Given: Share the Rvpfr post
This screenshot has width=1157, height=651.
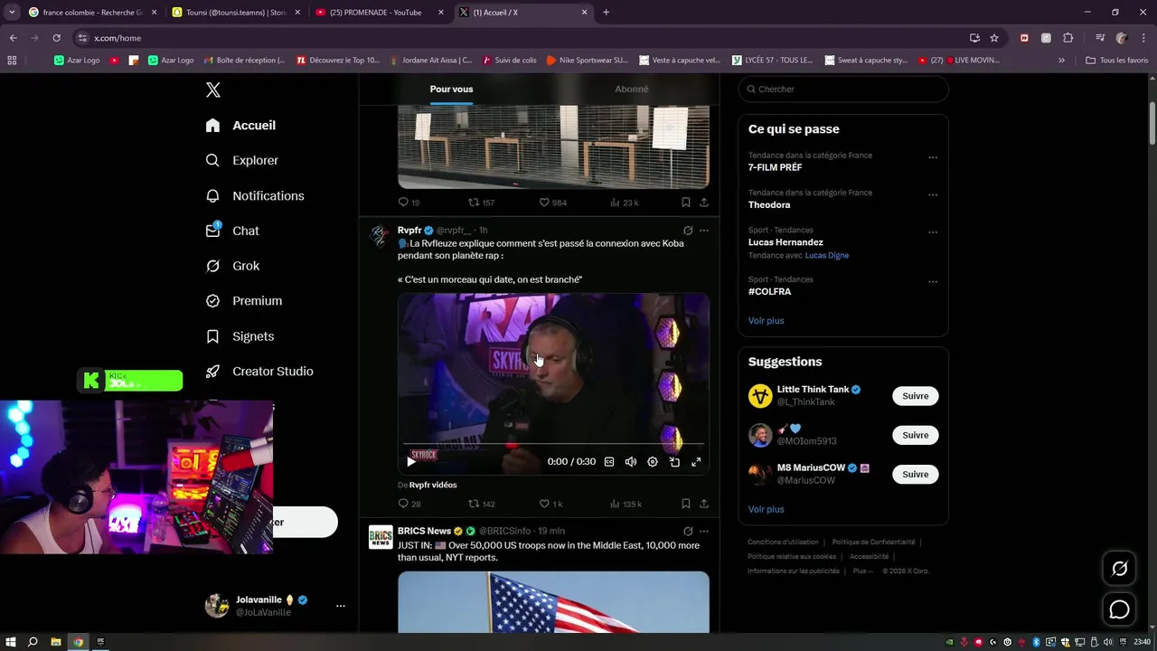Looking at the screenshot, I should click(704, 504).
